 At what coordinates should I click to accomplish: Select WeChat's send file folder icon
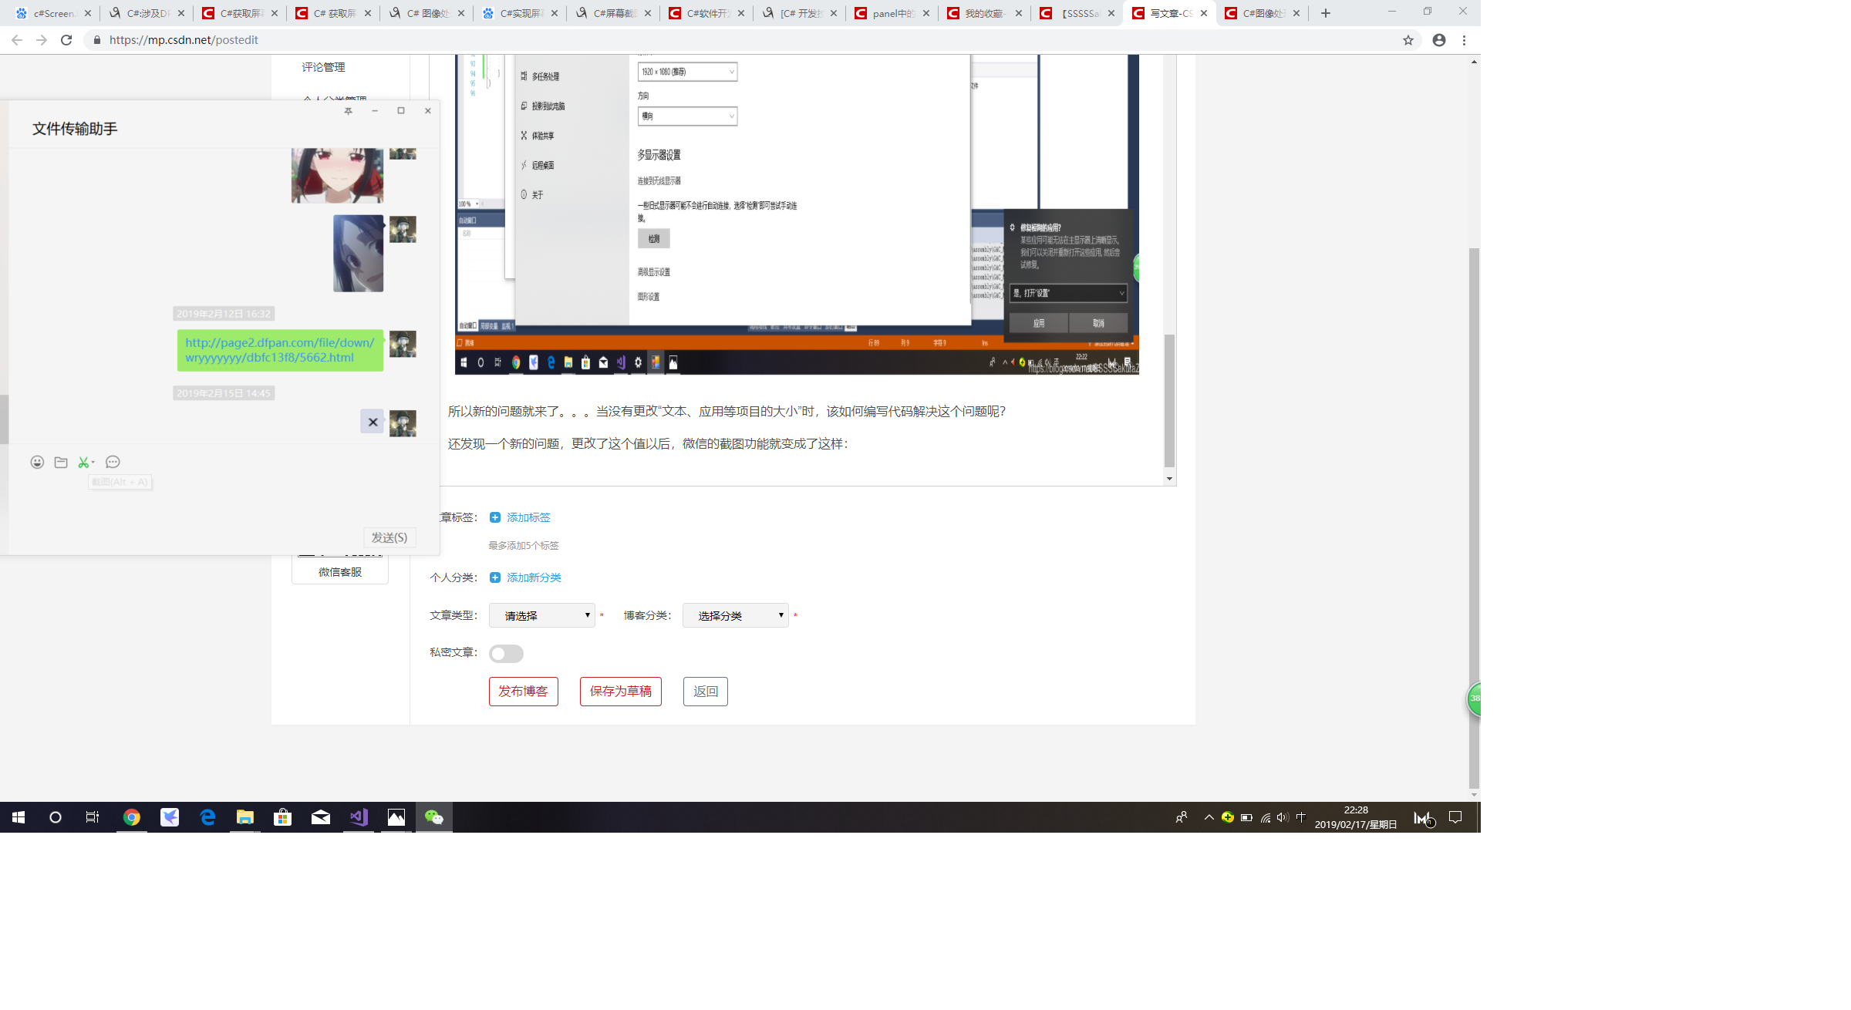(61, 462)
